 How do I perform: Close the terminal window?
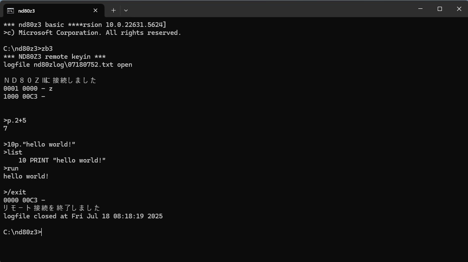459,9
